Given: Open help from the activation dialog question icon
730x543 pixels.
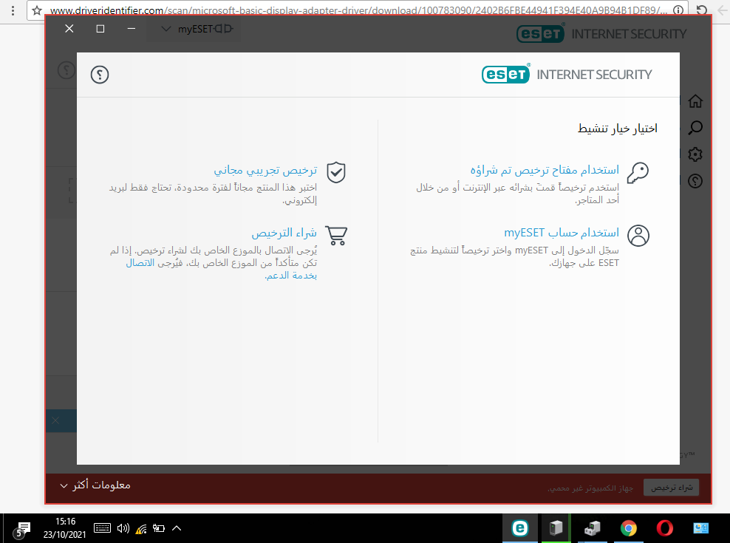Looking at the screenshot, I should tap(100, 75).
